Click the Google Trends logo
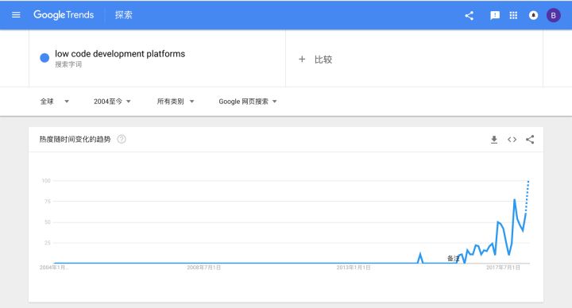 [64, 15]
